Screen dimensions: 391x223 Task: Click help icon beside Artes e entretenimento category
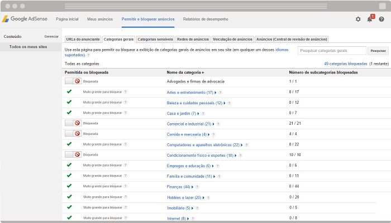(220, 93)
